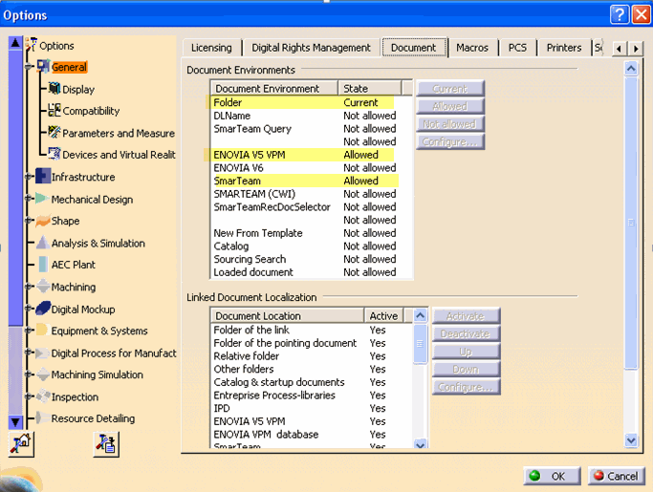The image size is (653, 492).
Task: Click the reset parameters icon with house
Action: 21,444
